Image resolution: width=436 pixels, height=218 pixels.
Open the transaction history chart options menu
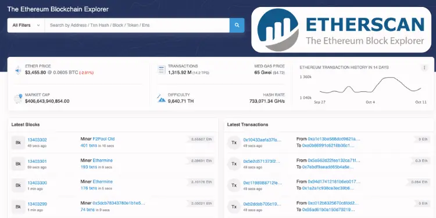tap(424, 67)
